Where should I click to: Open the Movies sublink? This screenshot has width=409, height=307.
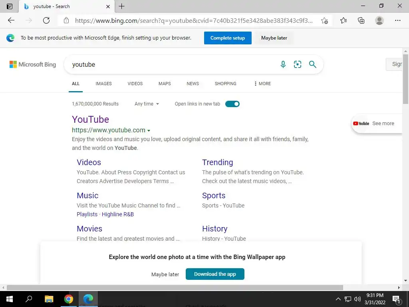pos(89,229)
